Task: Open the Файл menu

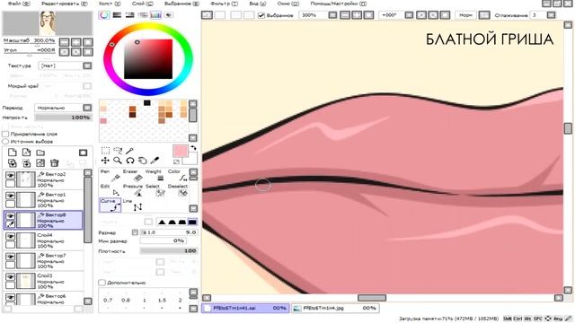Action: (19, 4)
